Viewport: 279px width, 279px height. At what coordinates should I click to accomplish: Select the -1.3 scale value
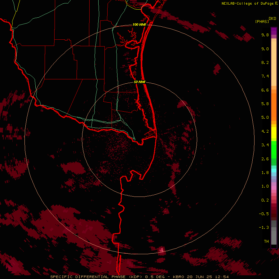(264, 228)
